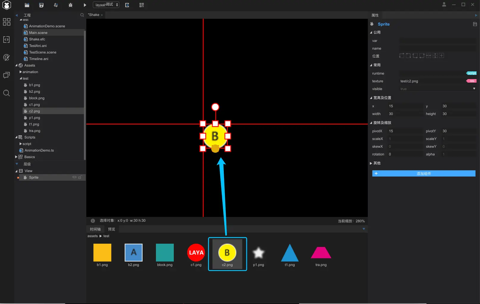Collapse the bottom panel with the blue triangle

364,229
